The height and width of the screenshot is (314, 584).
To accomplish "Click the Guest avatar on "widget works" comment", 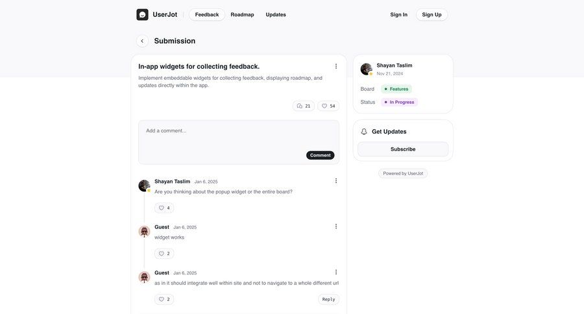I will pyautogui.click(x=144, y=232).
